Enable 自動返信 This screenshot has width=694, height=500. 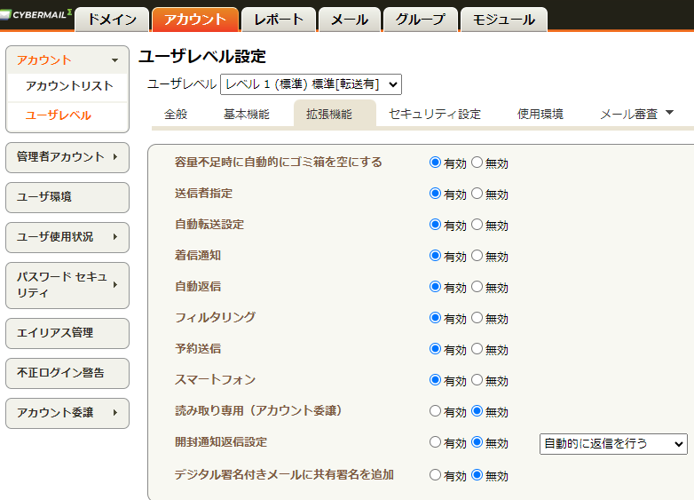click(x=435, y=287)
